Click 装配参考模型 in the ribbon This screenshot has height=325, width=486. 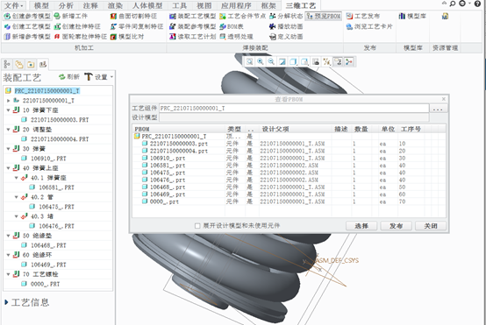point(192,26)
